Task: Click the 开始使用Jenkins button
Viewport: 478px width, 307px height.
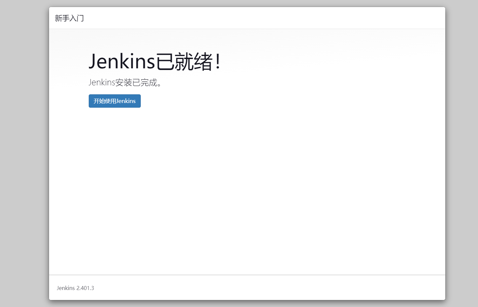Action: [115, 101]
